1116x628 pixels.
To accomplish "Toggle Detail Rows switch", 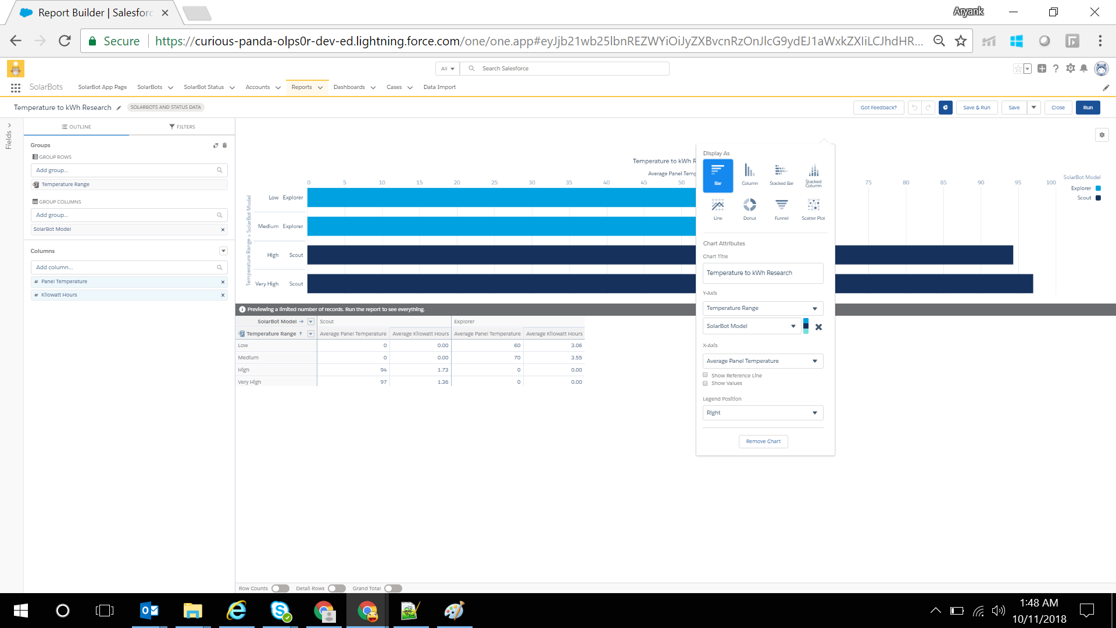I will pyautogui.click(x=337, y=588).
